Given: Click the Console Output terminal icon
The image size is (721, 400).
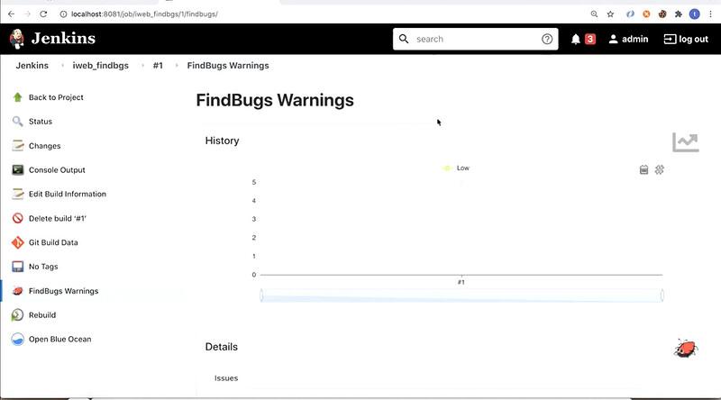Looking at the screenshot, I should click(17, 169).
